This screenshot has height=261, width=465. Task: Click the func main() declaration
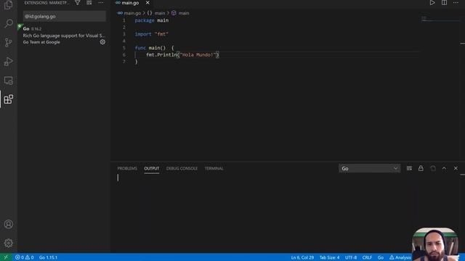coord(154,48)
